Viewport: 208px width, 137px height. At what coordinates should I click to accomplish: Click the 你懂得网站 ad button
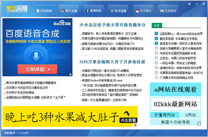[164, 115]
